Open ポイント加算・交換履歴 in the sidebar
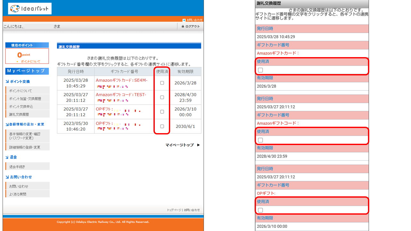Screen dimensions: 411x231 point(25,98)
